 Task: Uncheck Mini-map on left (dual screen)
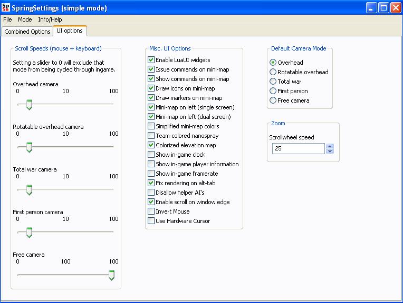[151, 117]
